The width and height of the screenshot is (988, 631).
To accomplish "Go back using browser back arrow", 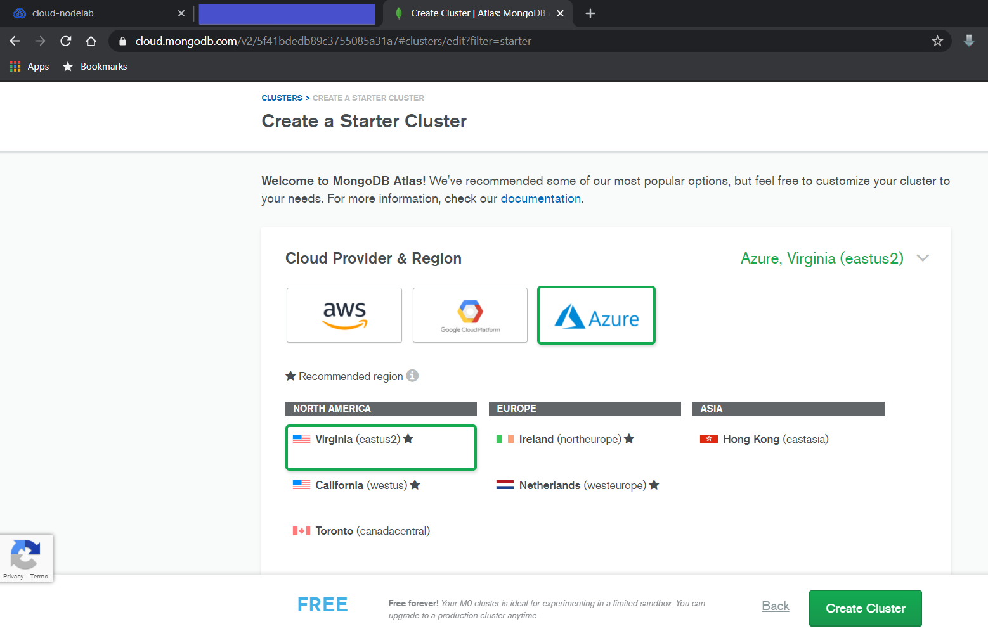I will (15, 41).
